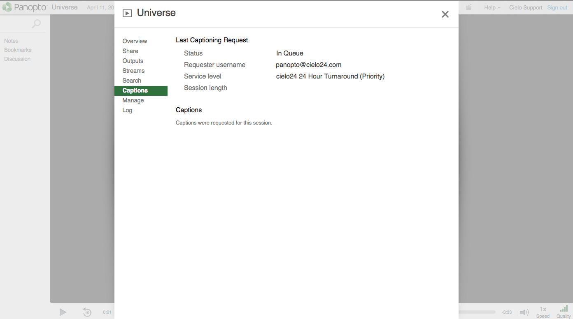Click the Universe title in the header bar

(x=65, y=7)
